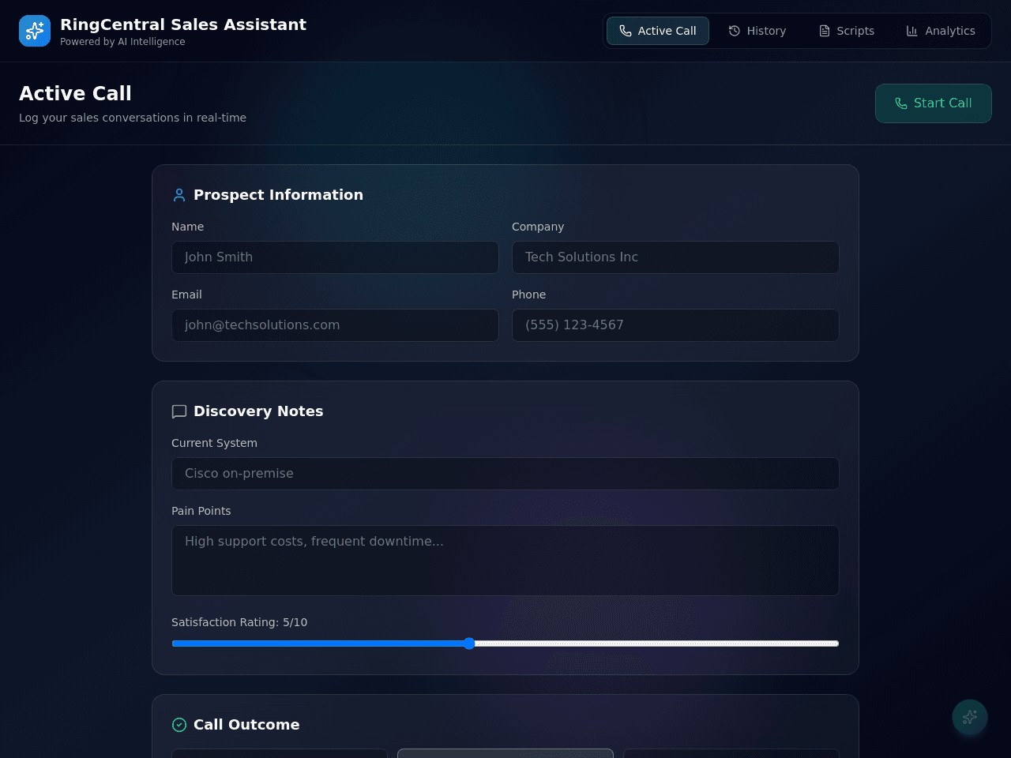Image resolution: width=1011 pixels, height=758 pixels.
Task: Switch to the History tab
Action: click(757, 31)
